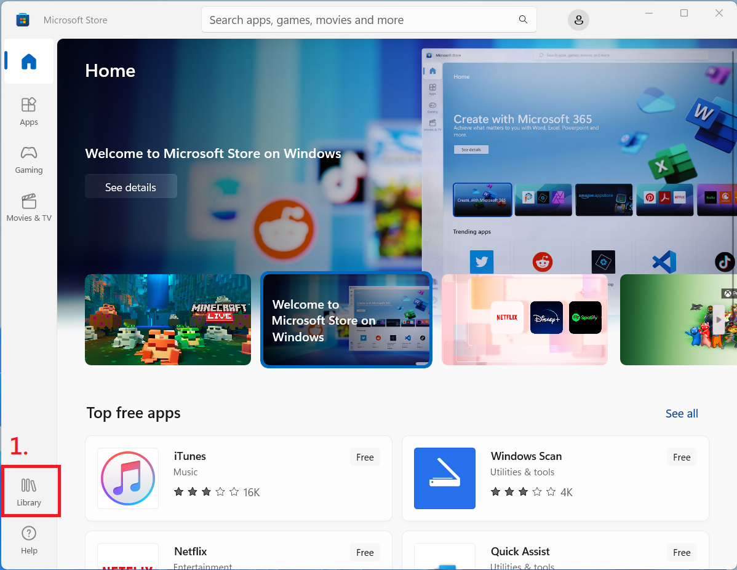Click the search magnifier icon
This screenshot has width=737, height=570.
click(x=523, y=20)
